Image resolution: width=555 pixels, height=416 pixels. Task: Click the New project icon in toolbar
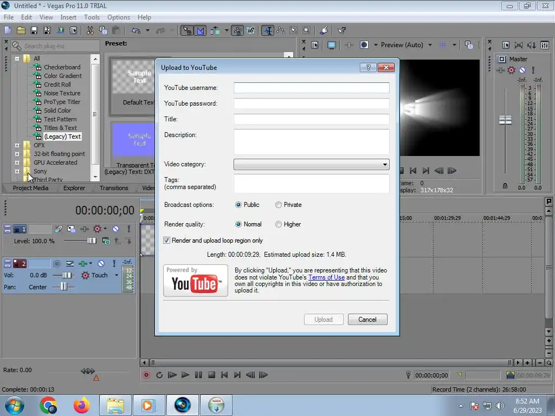pyautogui.click(x=8, y=30)
